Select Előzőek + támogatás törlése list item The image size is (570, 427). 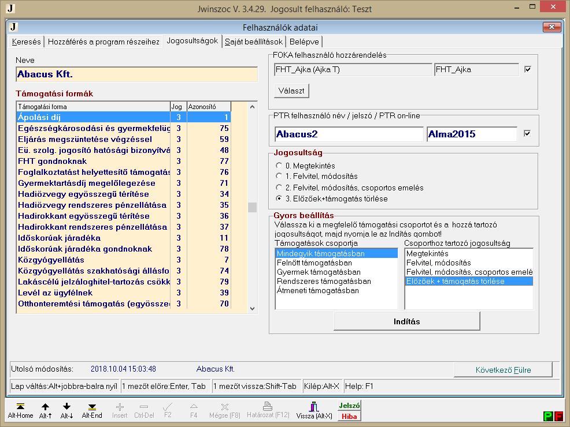coord(469,281)
